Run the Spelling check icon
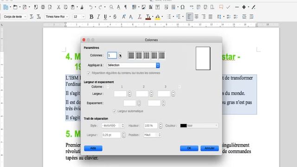Viewport: 297px width, 167px height. pyautogui.click(x=118, y=7)
